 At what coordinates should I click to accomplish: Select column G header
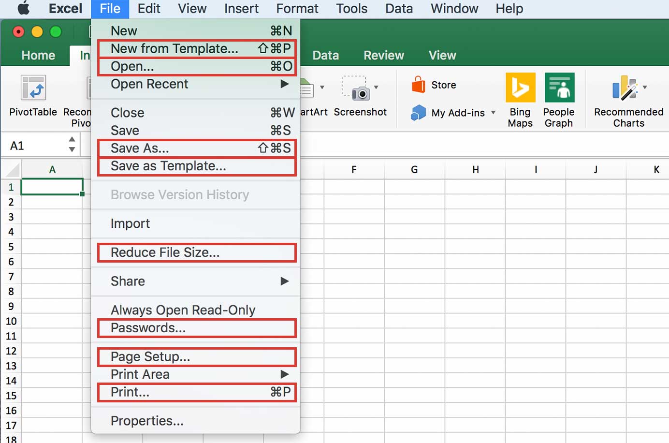pos(414,170)
